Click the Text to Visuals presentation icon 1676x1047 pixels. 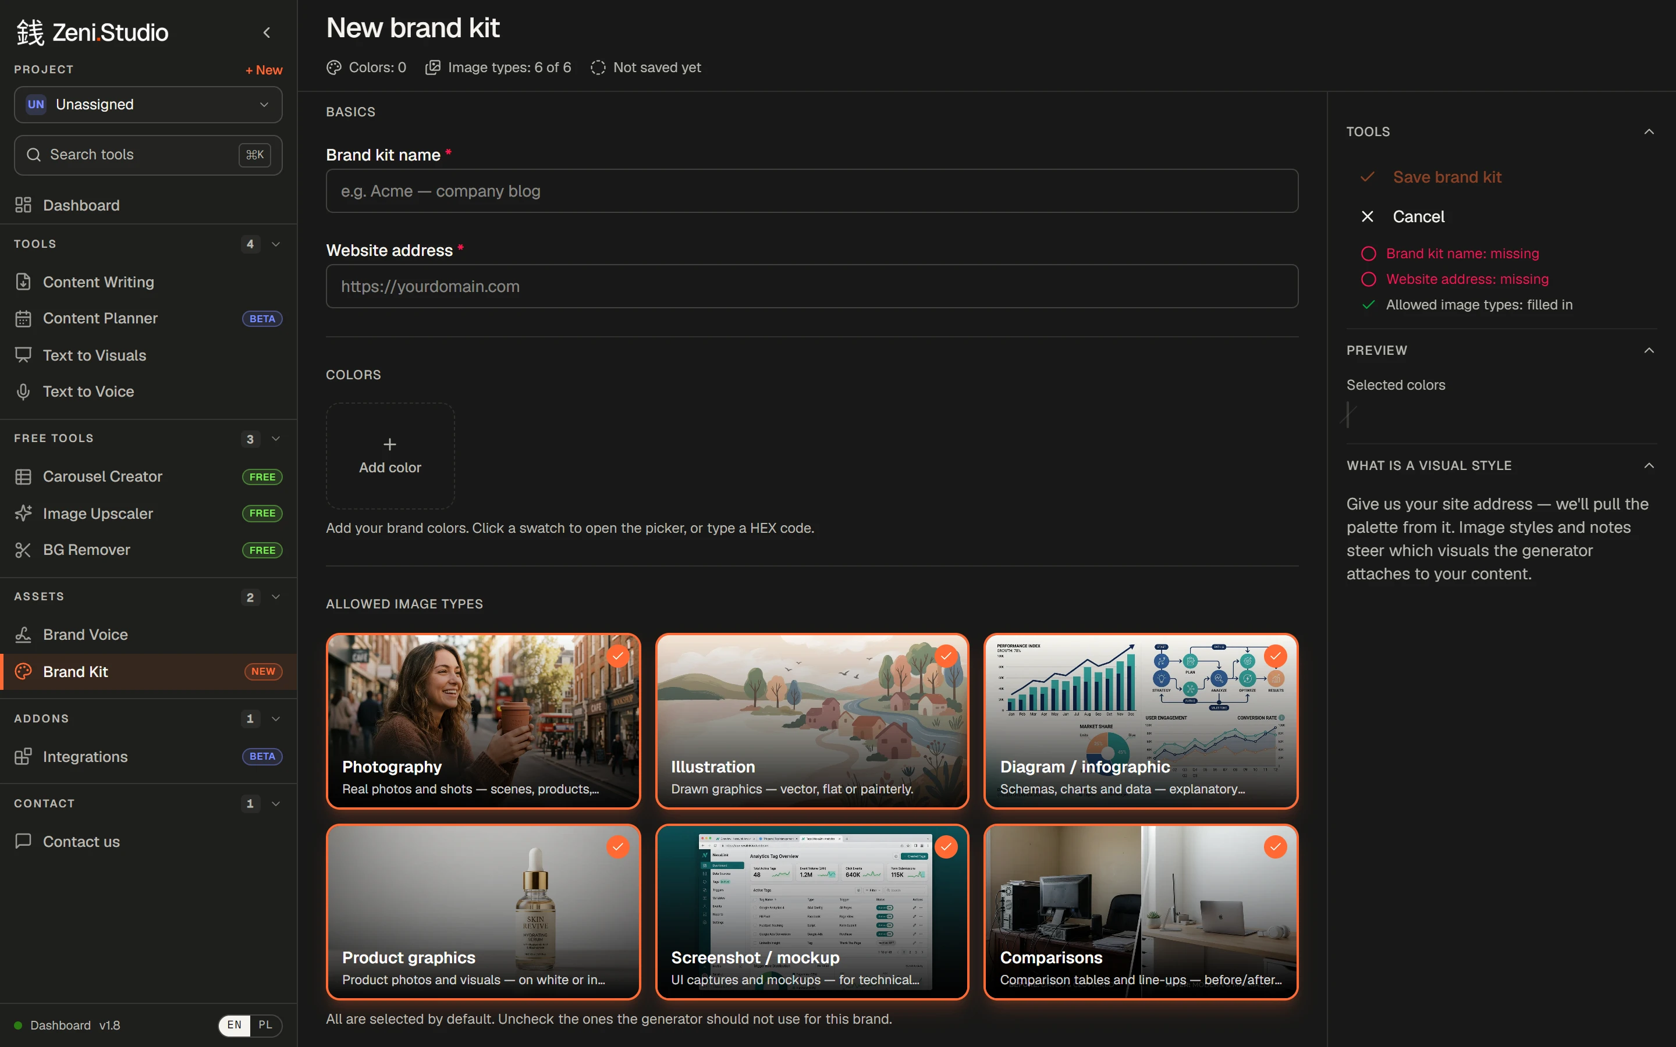point(23,355)
